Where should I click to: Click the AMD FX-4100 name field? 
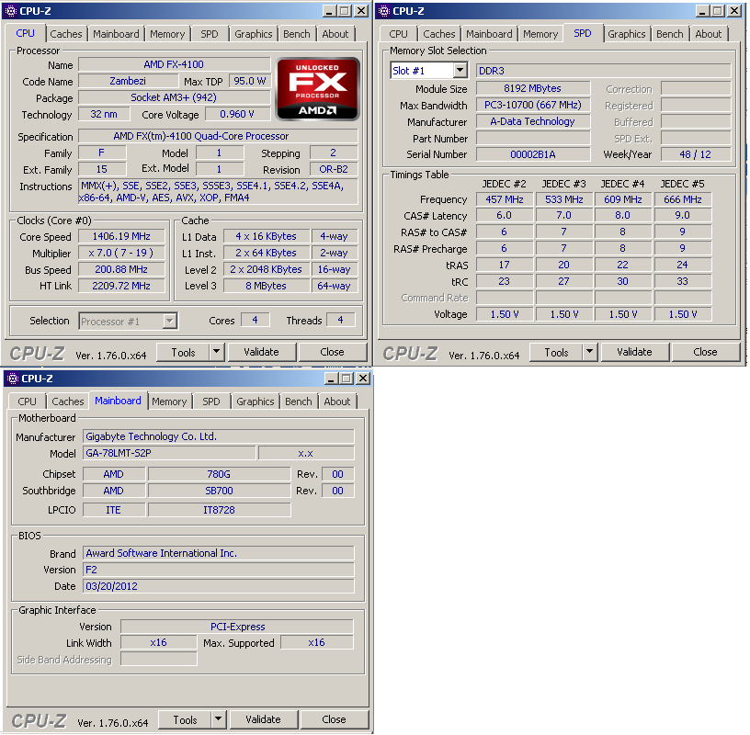tap(174, 64)
